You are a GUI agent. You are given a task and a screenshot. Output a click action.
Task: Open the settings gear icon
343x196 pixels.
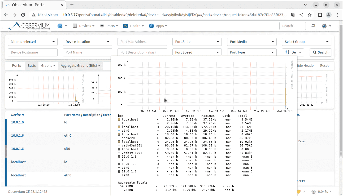coord(324,26)
